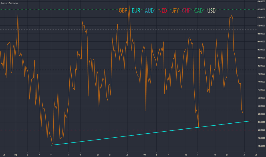Click the 16 date on time axis
The width and height of the screenshot is (266, 157).
pos(80,155)
